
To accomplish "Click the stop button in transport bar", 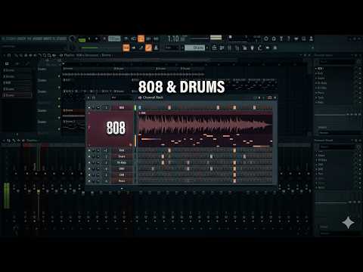I will point(97,39).
